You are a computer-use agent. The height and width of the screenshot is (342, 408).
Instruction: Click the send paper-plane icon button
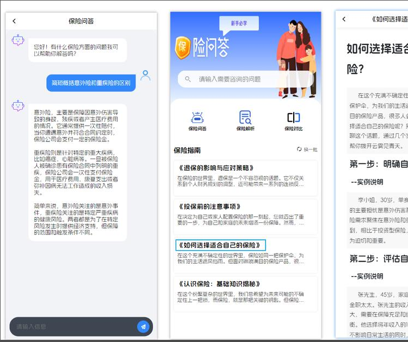(143, 326)
